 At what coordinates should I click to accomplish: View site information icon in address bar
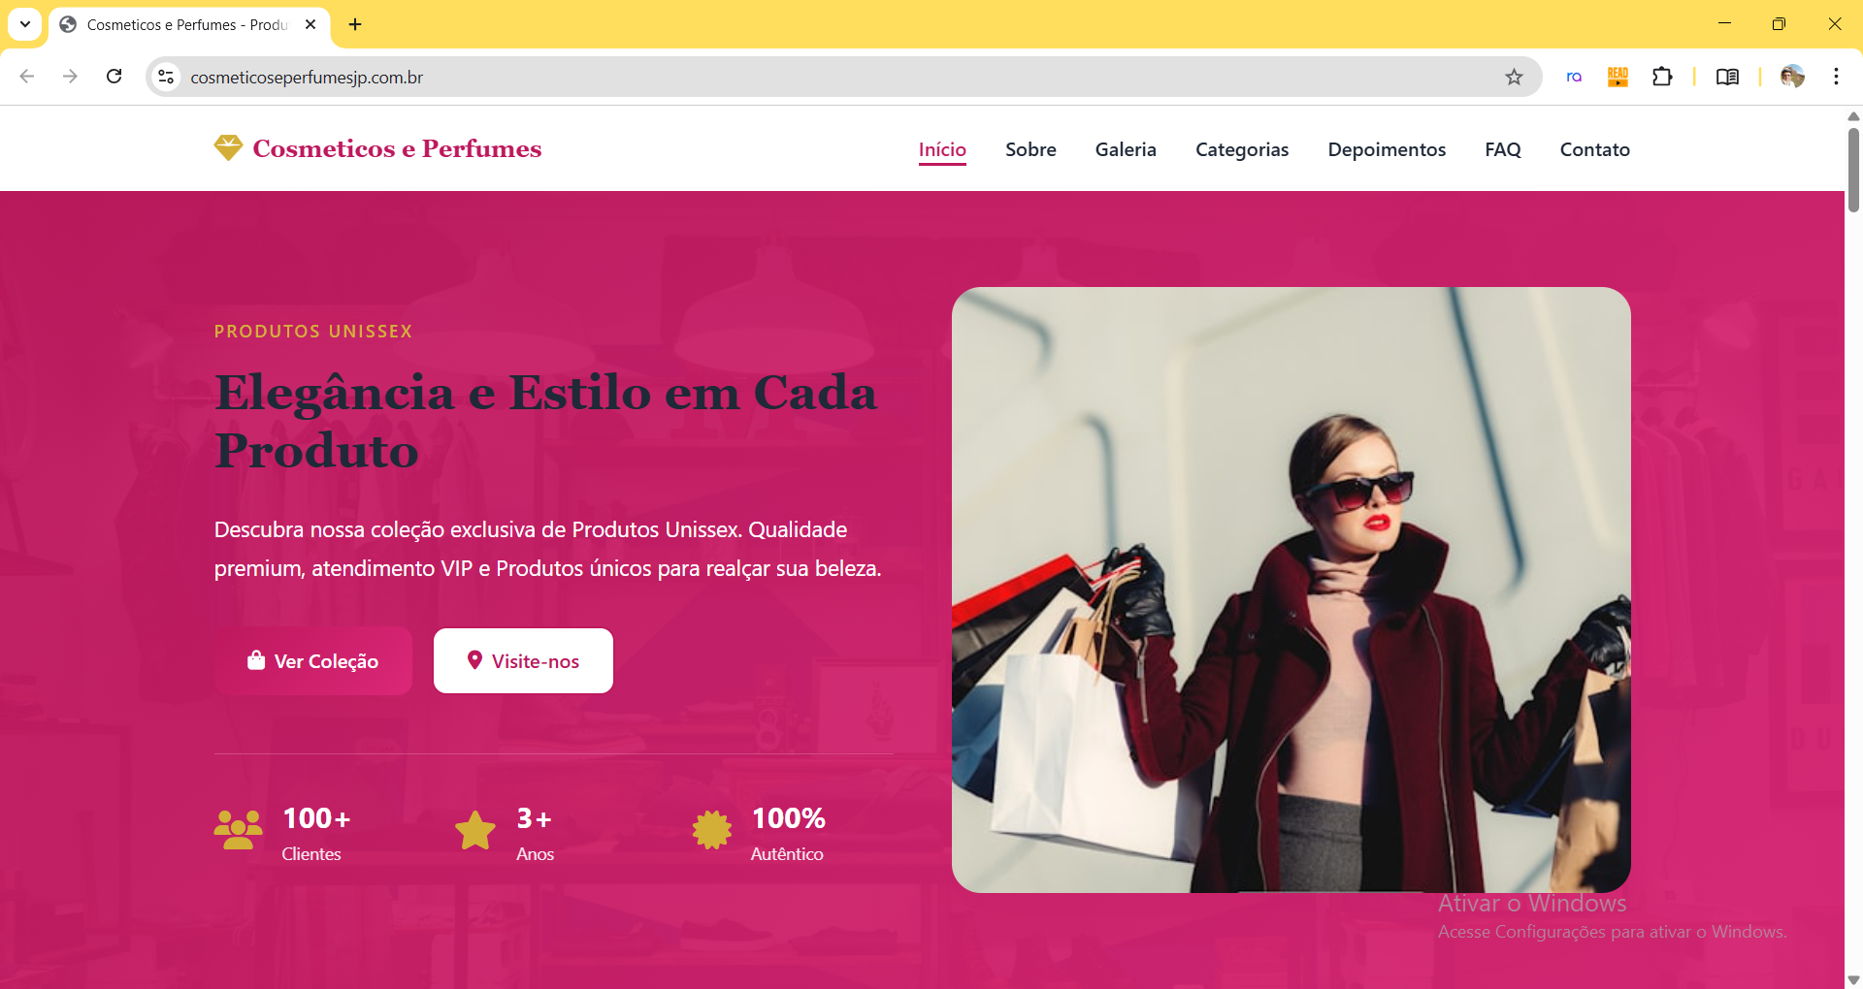pos(166,77)
